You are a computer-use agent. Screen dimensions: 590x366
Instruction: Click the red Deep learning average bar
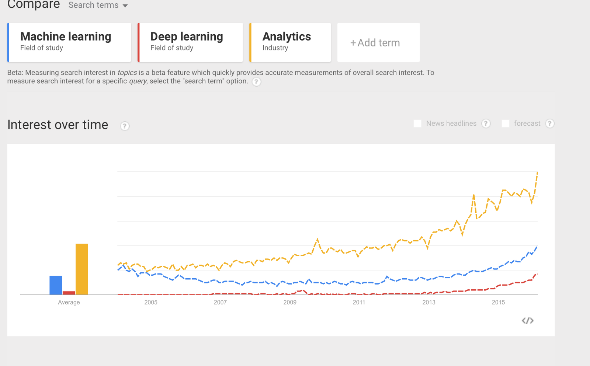[x=69, y=293]
